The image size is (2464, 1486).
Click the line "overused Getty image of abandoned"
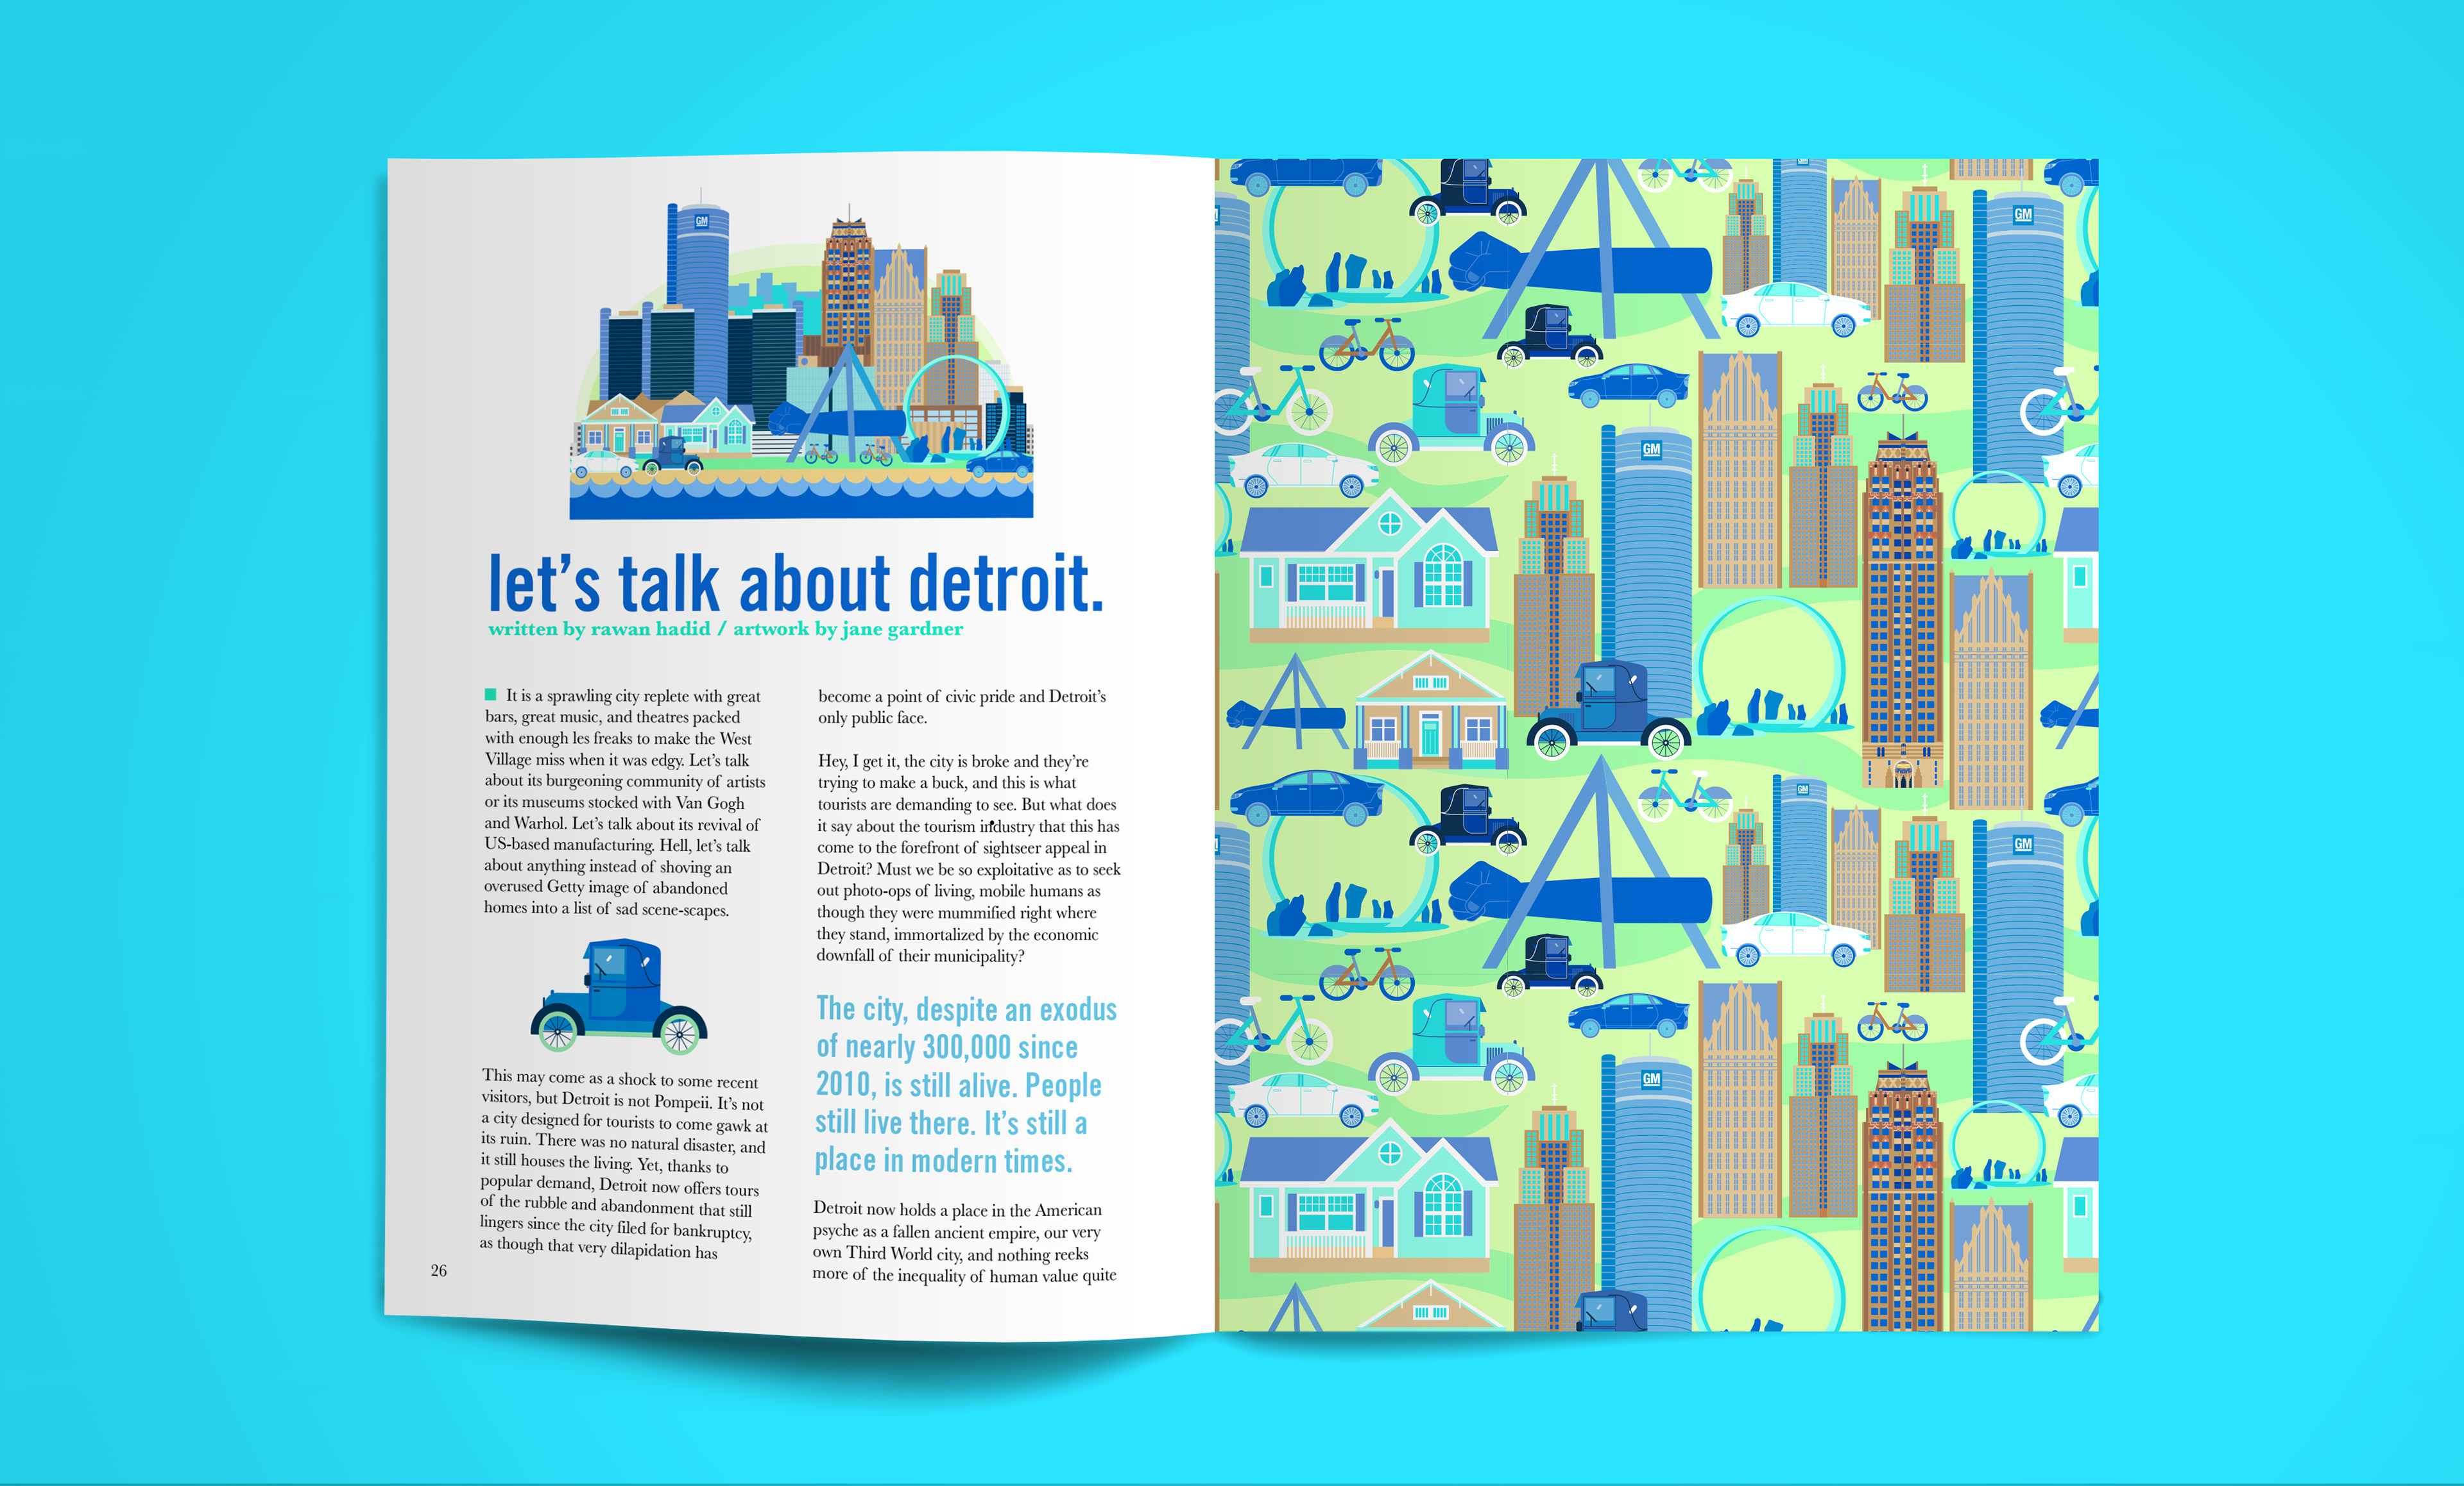point(606,886)
